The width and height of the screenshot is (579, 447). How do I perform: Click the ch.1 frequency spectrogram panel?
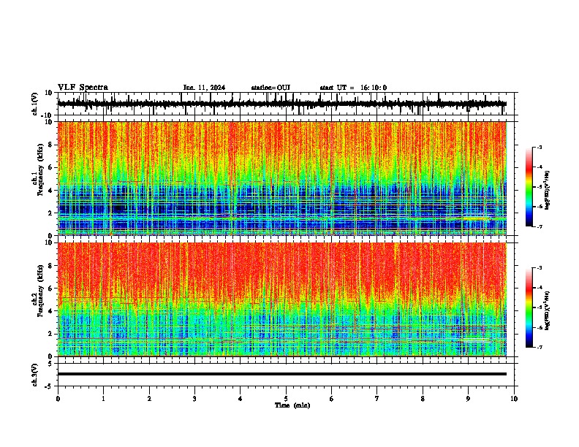(x=282, y=178)
